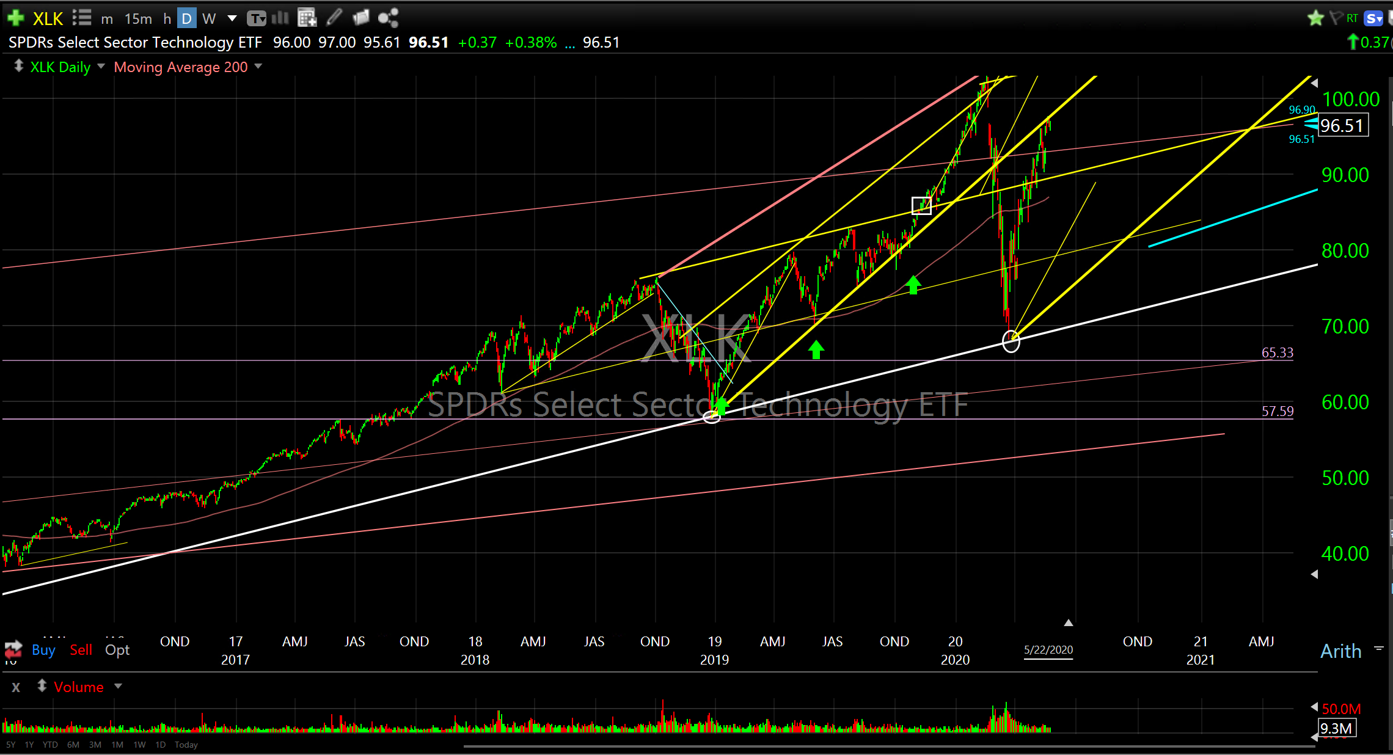
Task: Open the add-indicator grid plus icon
Action: point(307,18)
